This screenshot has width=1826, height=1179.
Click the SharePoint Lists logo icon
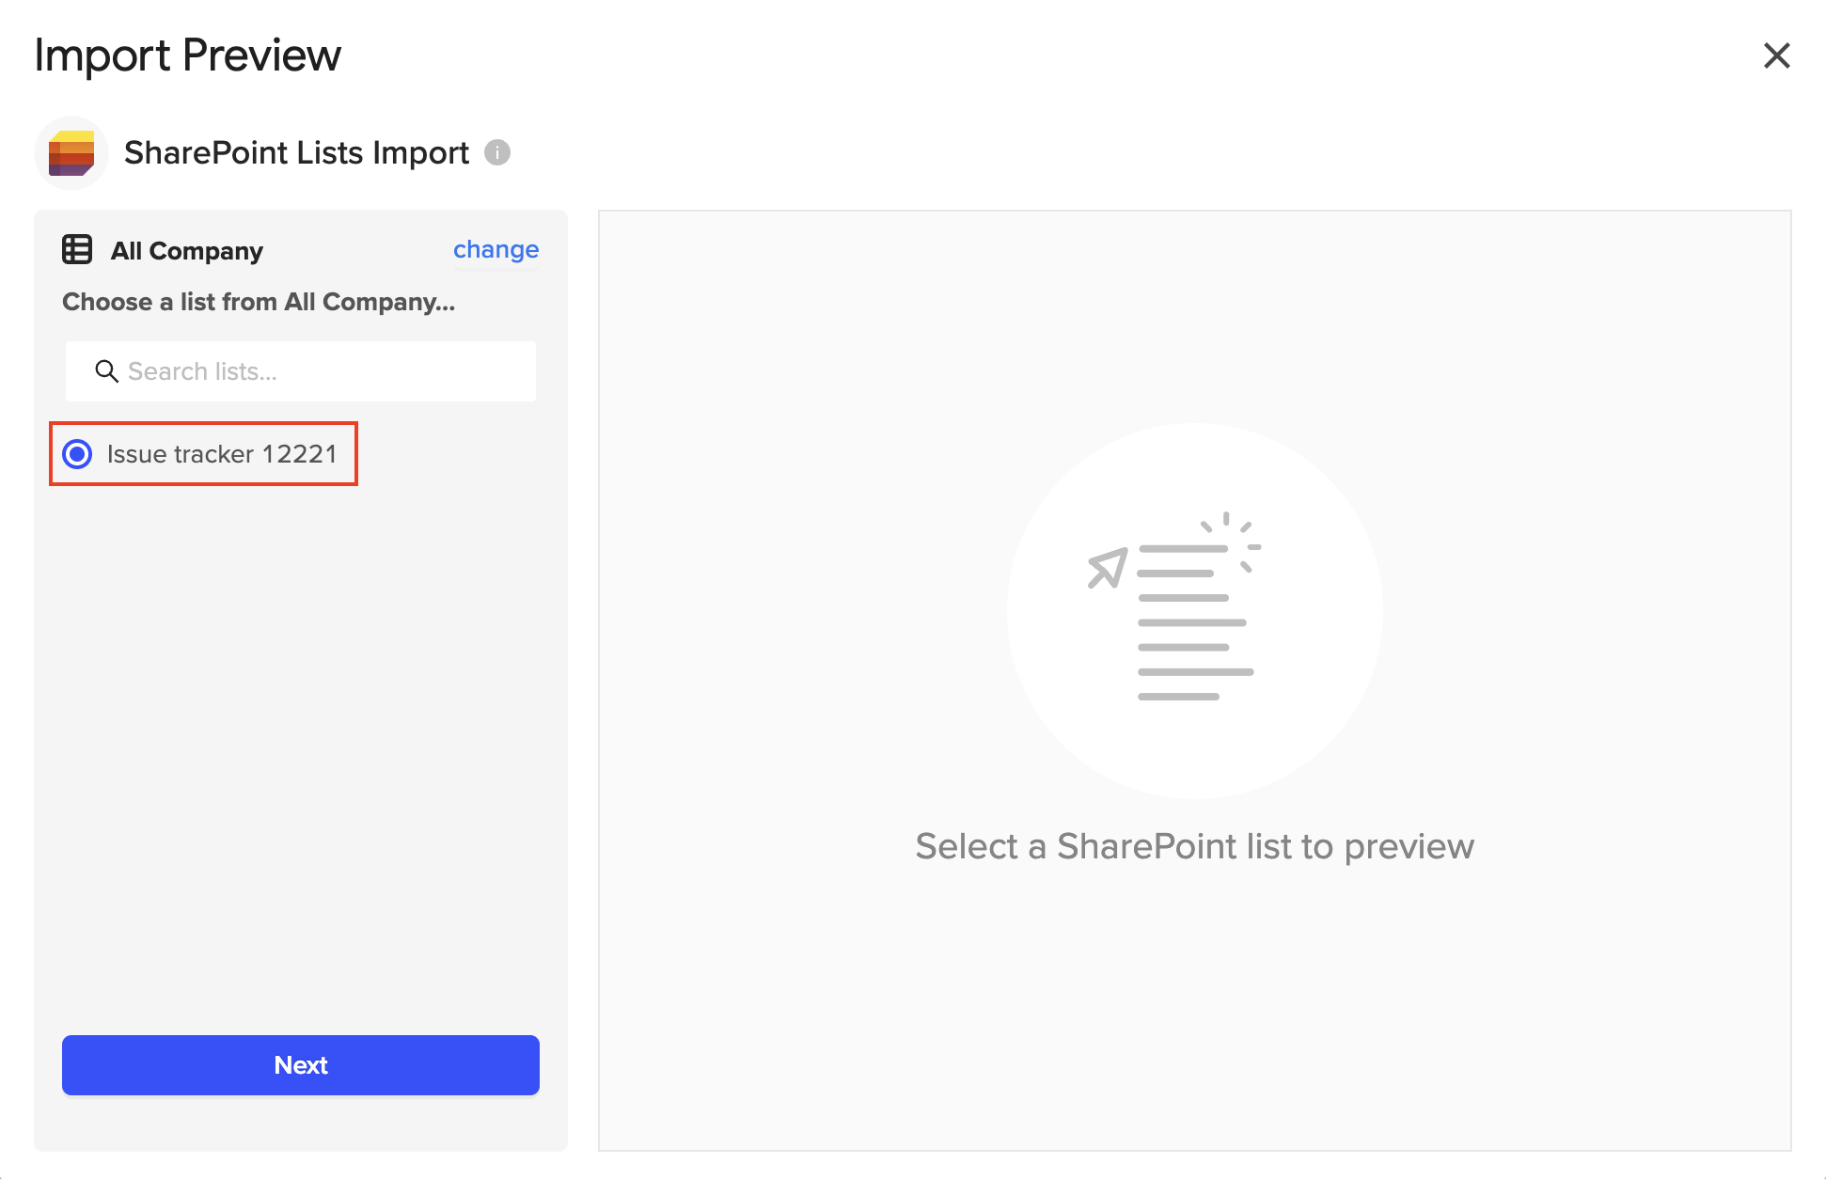click(71, 153)
